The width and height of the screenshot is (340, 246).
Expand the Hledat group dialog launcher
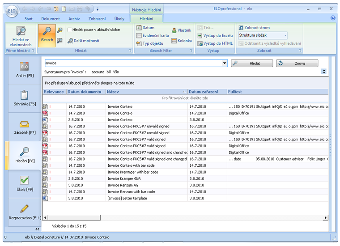[130, 51]
